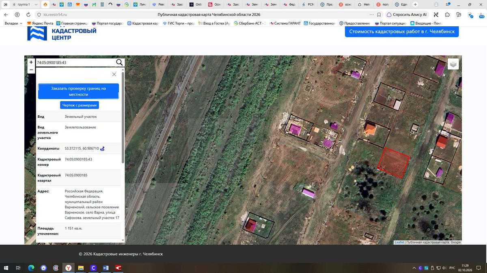This screenshot has height=273, width=487.
Task: Open Microsoft Word from the taskbar
Action: coord(106,268)
